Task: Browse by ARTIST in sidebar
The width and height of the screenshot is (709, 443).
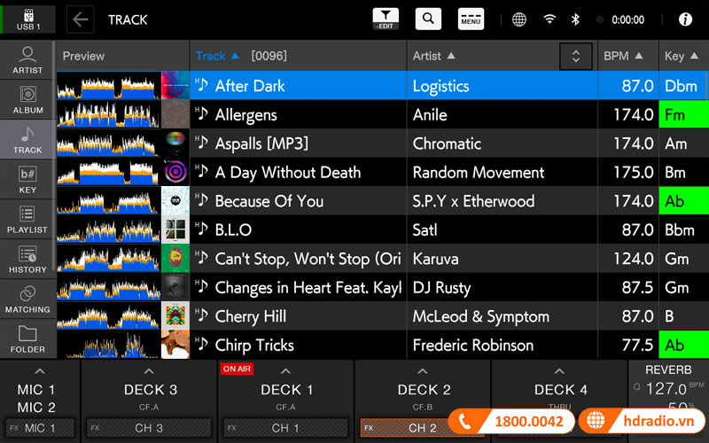Action: [27, 60]
